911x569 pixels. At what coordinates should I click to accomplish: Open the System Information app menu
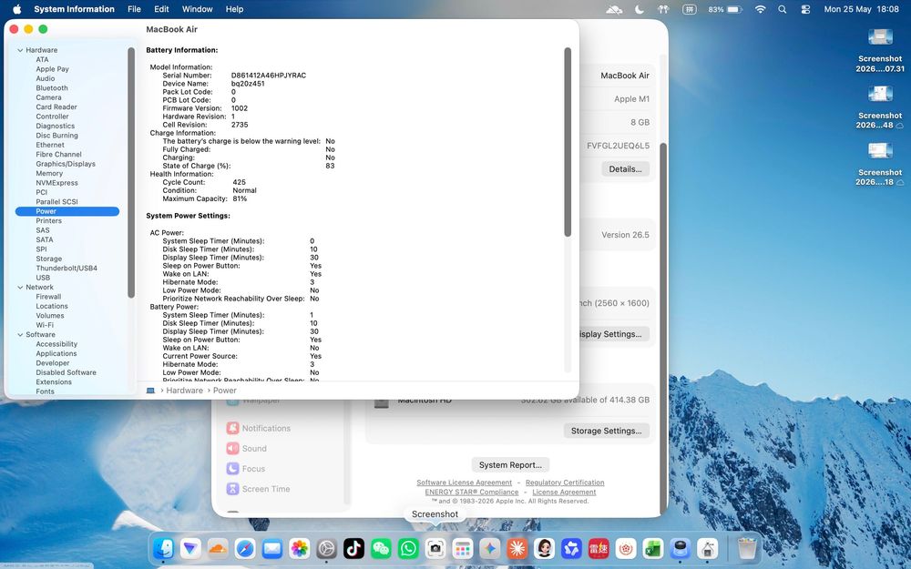tap(75, 9)
